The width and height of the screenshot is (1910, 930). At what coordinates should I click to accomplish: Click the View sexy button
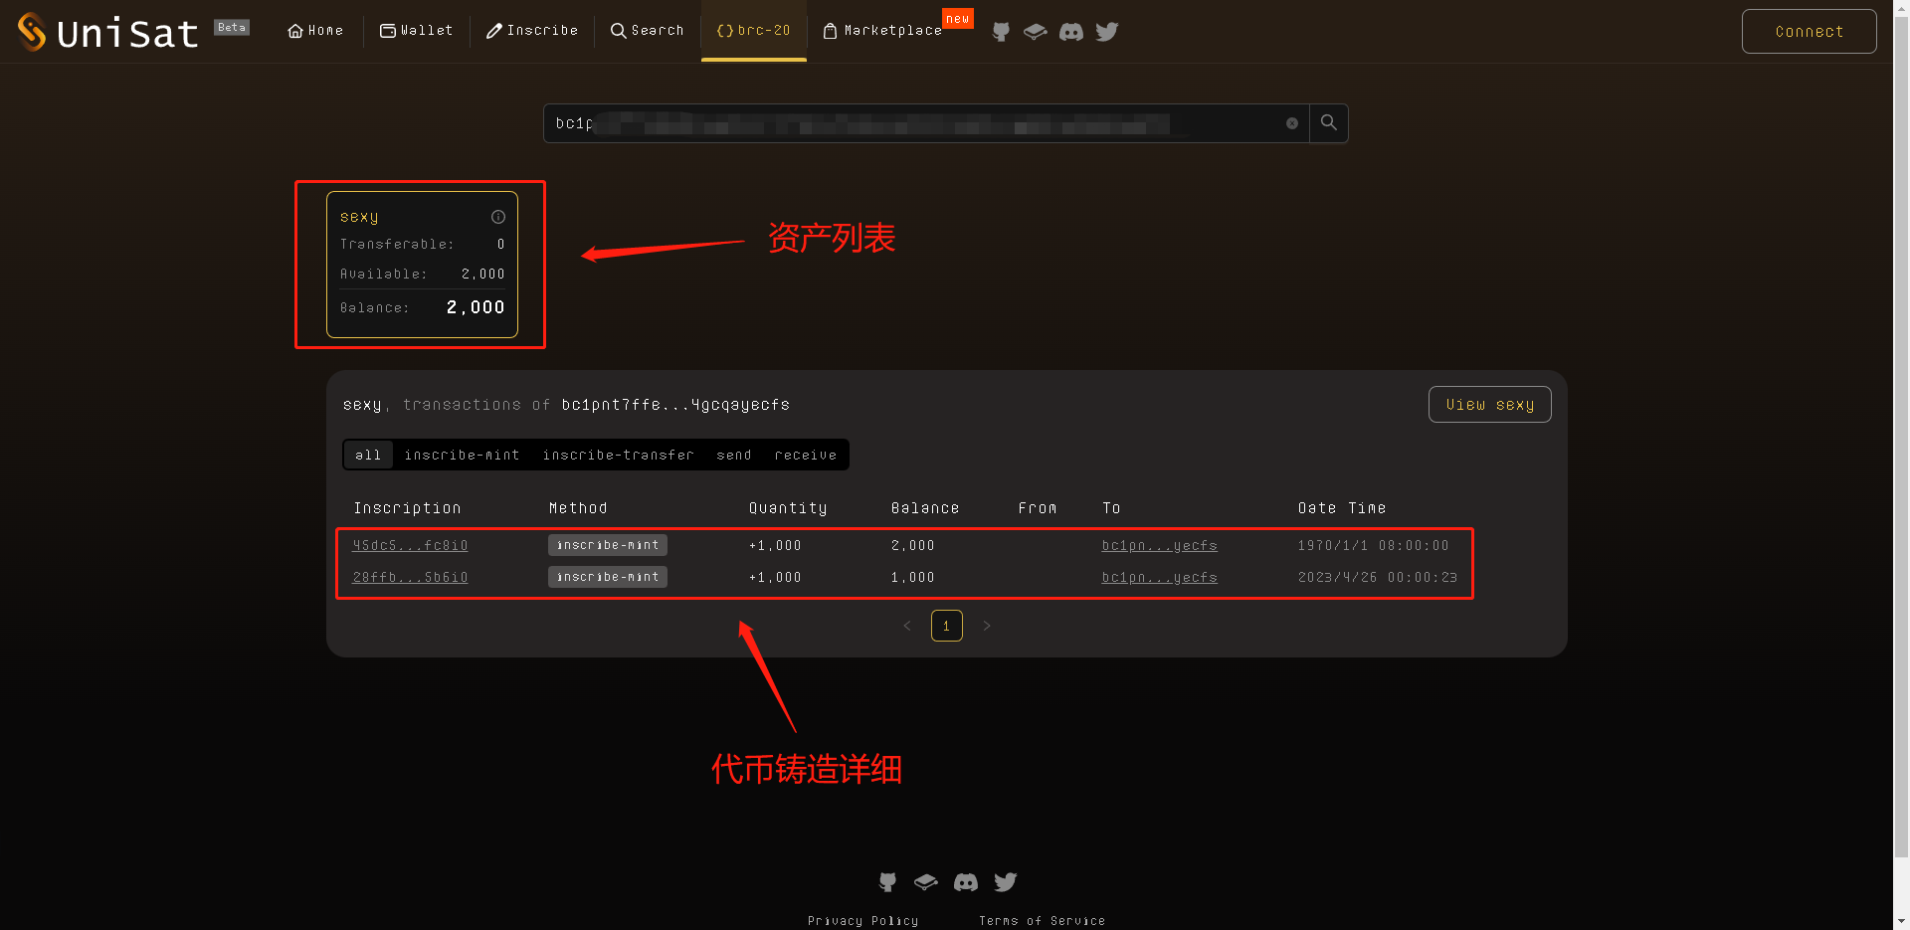(x=1489, y=405)
